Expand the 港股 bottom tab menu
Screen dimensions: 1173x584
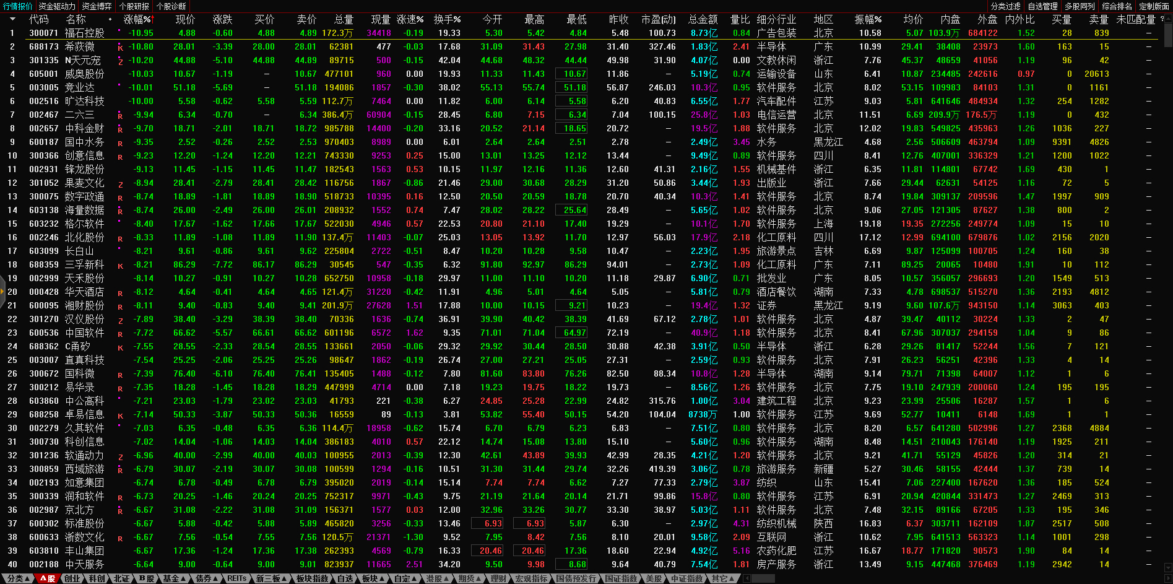(x=438, y=578)
